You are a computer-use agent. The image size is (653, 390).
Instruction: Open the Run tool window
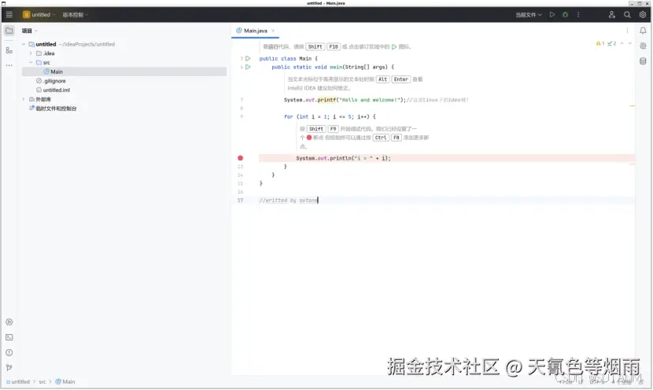tap(9, 322)
